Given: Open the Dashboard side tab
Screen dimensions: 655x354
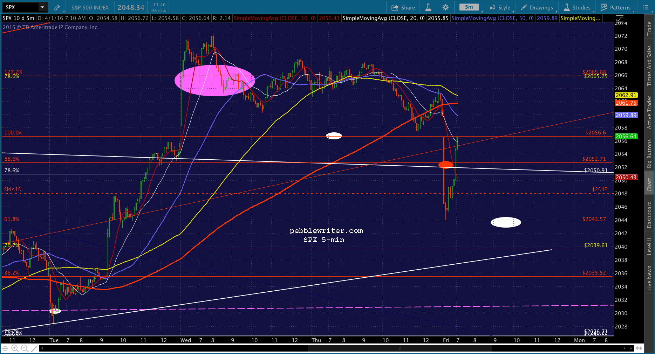Looking at the screenshot, I should coord(649,215).
